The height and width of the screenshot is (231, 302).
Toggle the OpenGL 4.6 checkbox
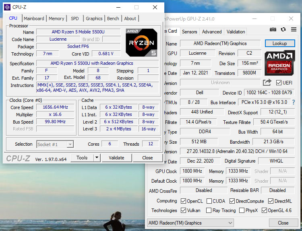pyautogui.click(x=264, y=210)
